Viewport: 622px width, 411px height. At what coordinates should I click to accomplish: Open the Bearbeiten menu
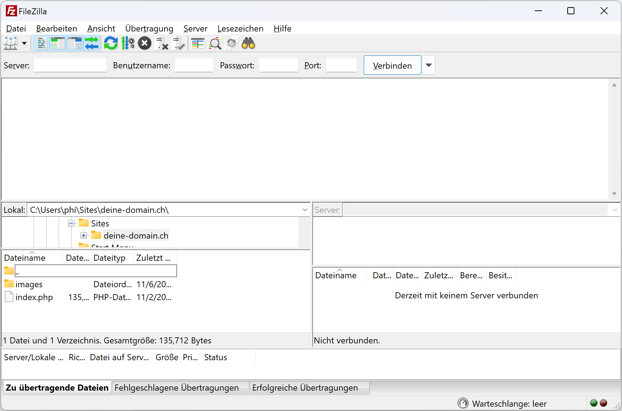[57, 29]
